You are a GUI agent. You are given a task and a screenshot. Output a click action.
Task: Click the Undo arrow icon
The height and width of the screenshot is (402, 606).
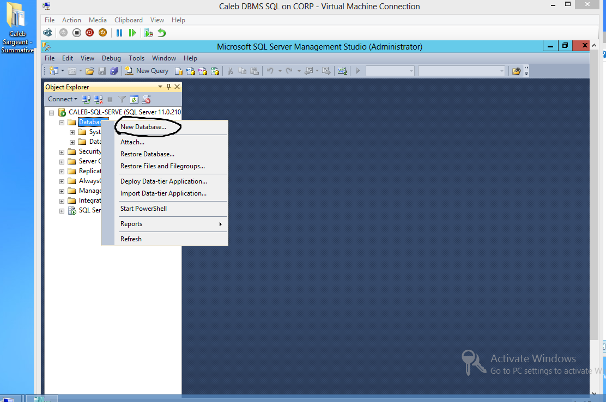coord(270,71)
